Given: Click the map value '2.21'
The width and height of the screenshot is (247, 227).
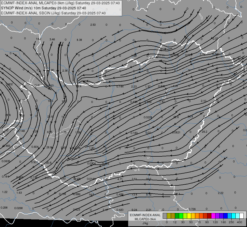Looking at the screenshot, I should tap(149, 210).
